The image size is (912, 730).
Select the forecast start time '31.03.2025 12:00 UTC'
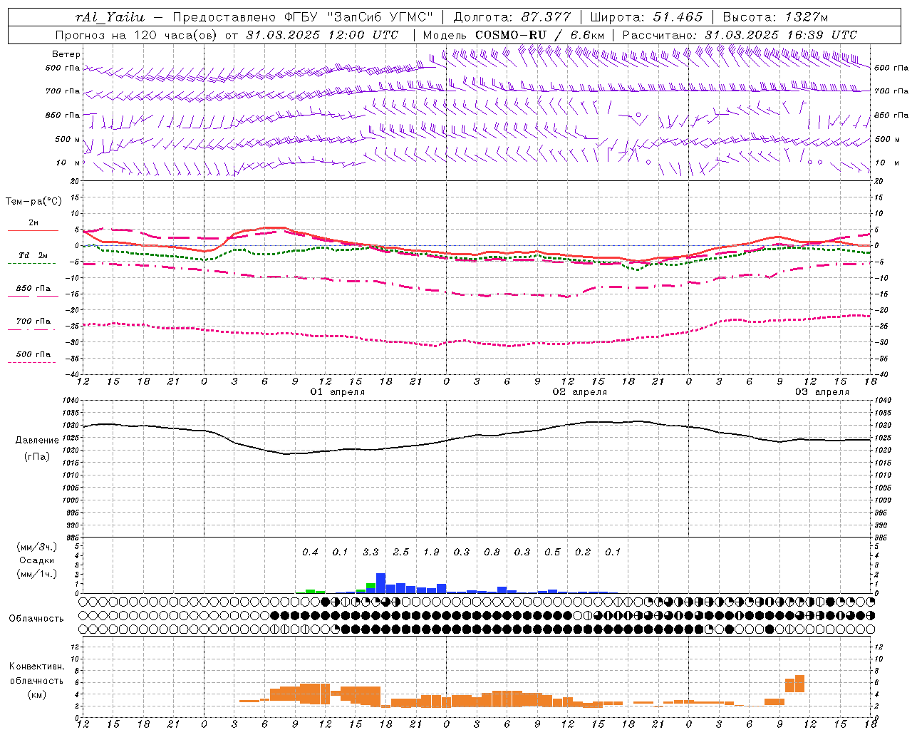[x=322, y=35]
